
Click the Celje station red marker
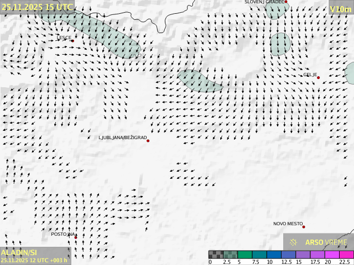click(318, 78)
